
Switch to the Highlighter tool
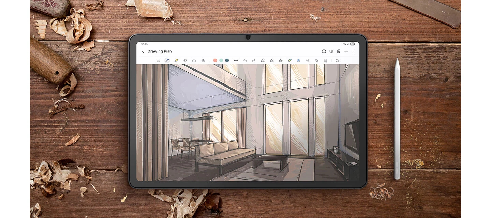pos(176,60)
